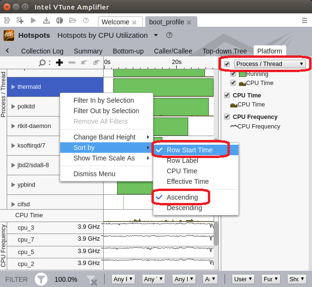Click the New Analysis icon with plus

(x=20, y=21)
